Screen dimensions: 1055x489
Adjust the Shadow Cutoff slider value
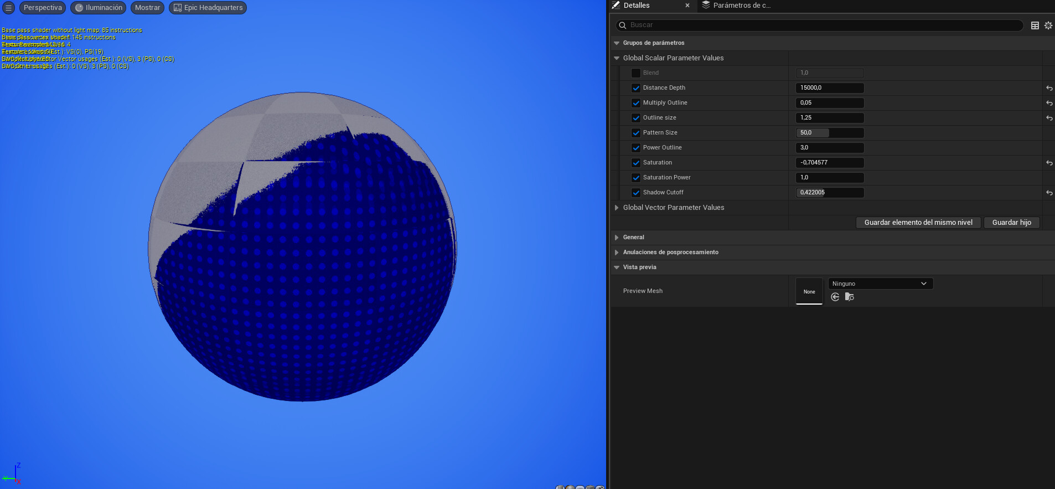(x=830, y=193)
